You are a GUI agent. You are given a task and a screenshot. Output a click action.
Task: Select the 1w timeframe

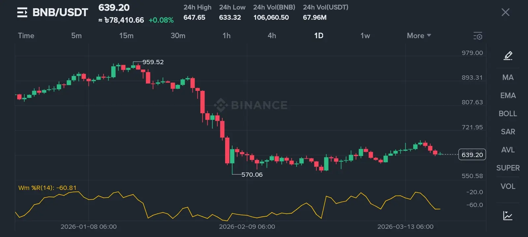pos(365,36)
